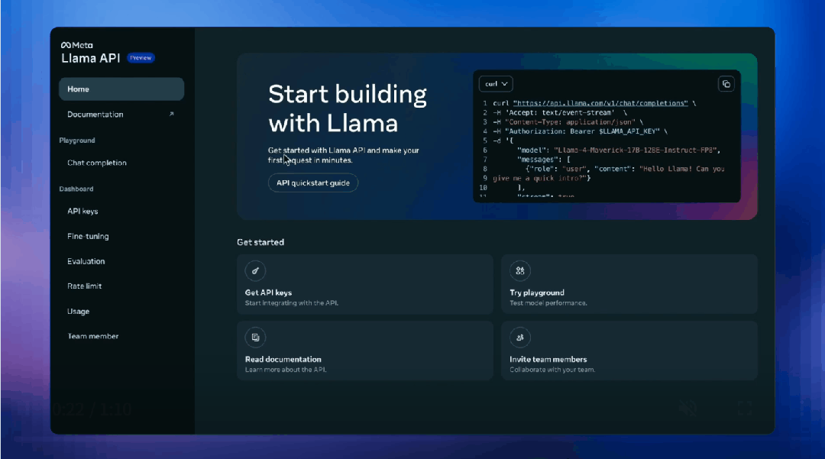Click the Read documentation card title
The width and height of the screenshot is (825, 459).
[x=283, y=360]
